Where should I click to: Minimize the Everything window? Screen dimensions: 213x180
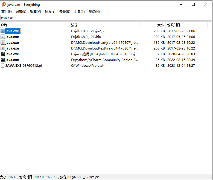181,4
